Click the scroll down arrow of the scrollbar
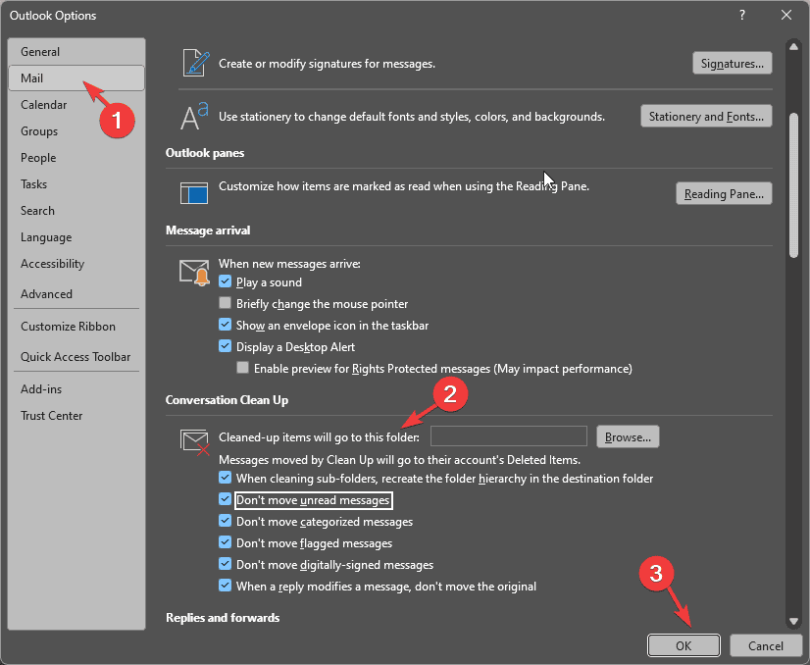This screenshot has height=665, width=810. pos(792,620)
